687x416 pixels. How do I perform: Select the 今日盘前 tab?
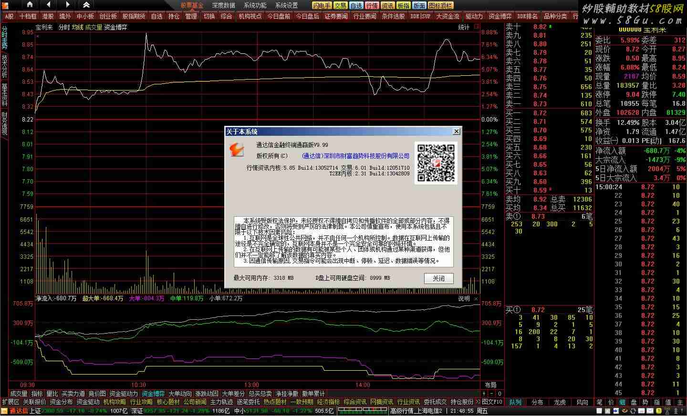(279, 16)
